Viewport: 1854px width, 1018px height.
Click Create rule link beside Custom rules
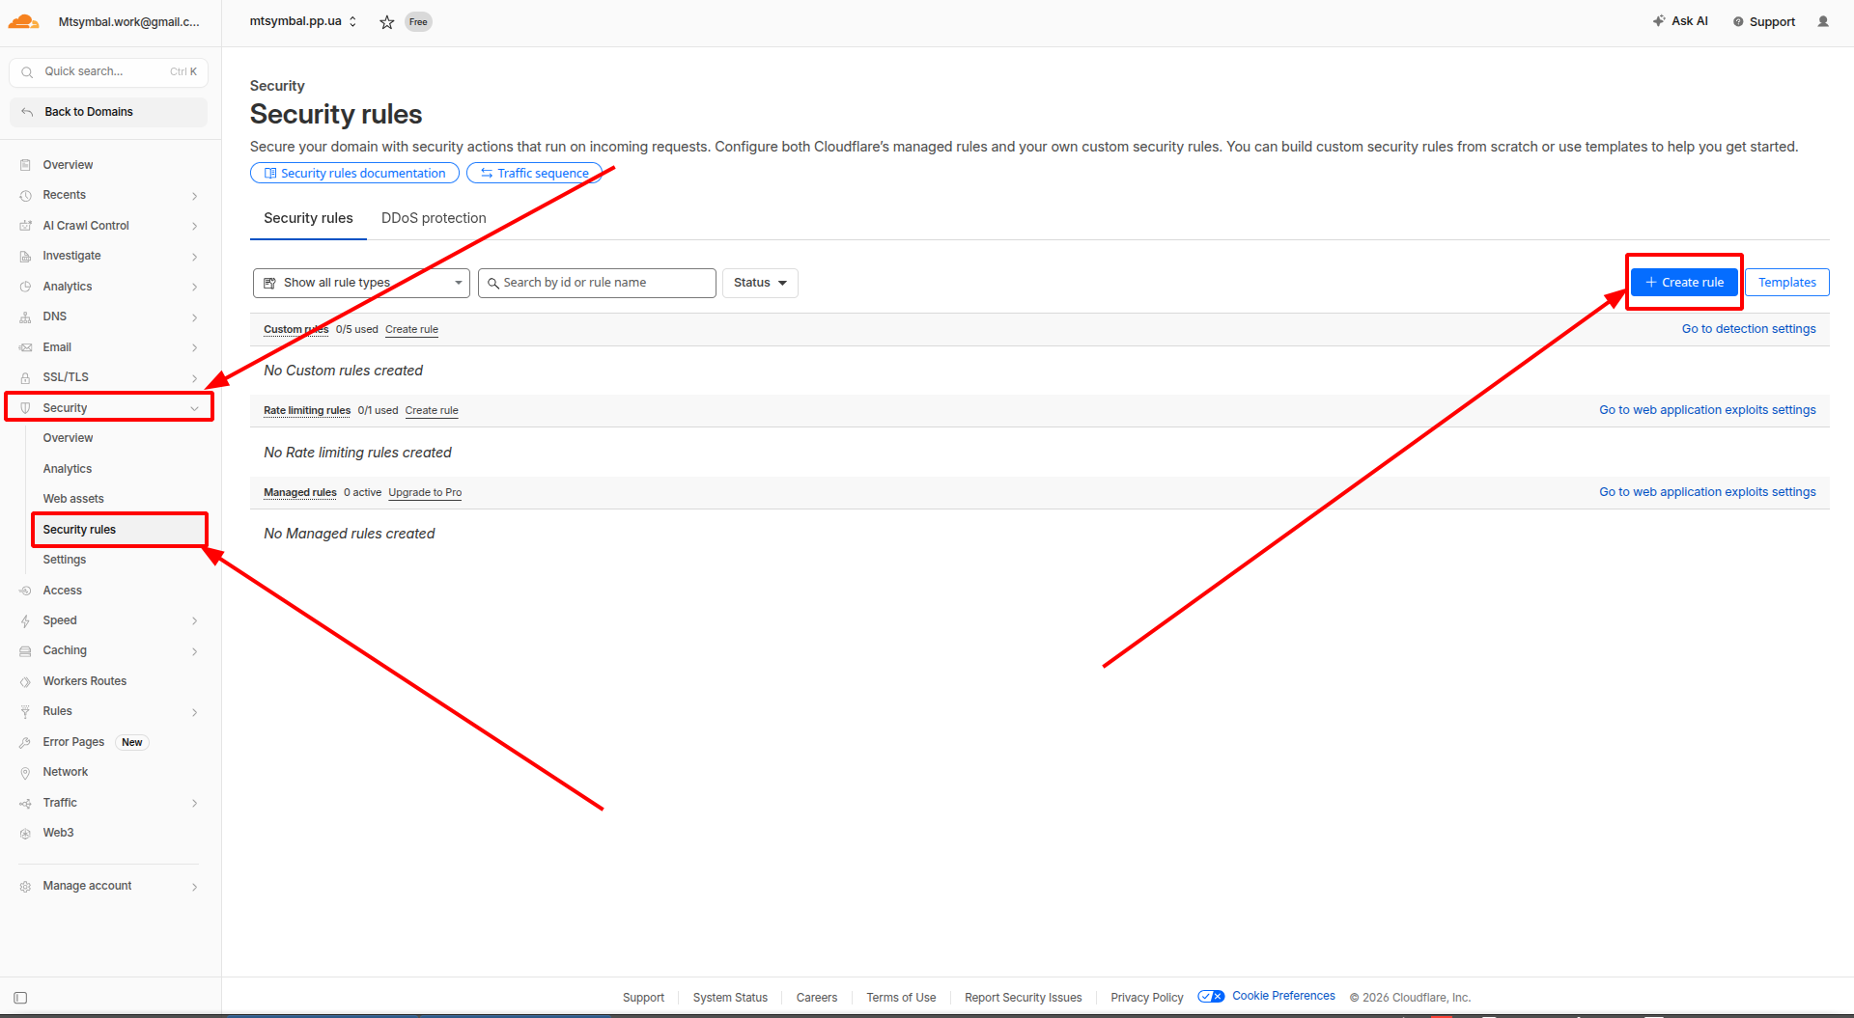(x=411, y=329)
